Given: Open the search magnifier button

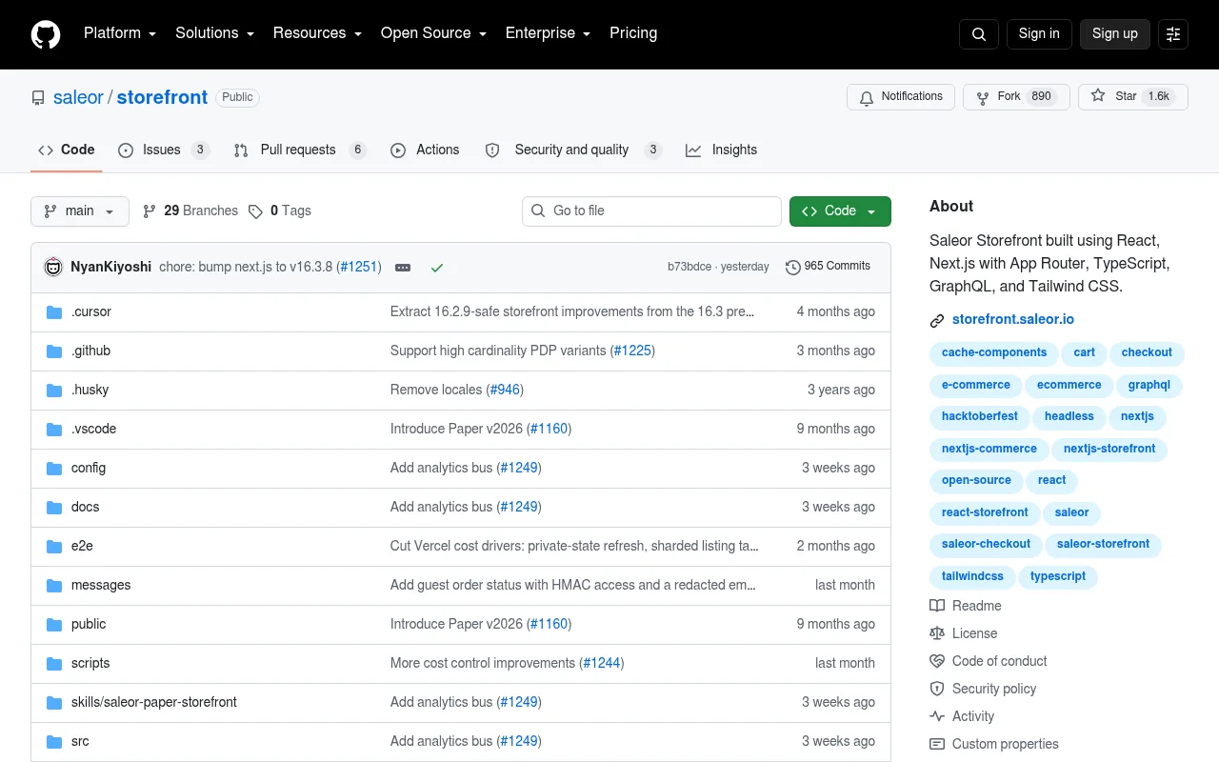Looking at the screenshot, I should 979,34.
